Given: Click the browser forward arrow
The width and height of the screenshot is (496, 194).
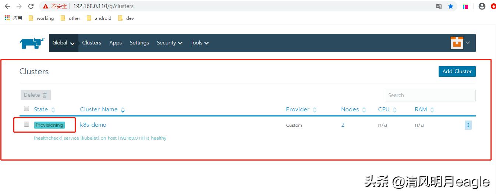Looking at the screenshot, I should tap(19, 6).
